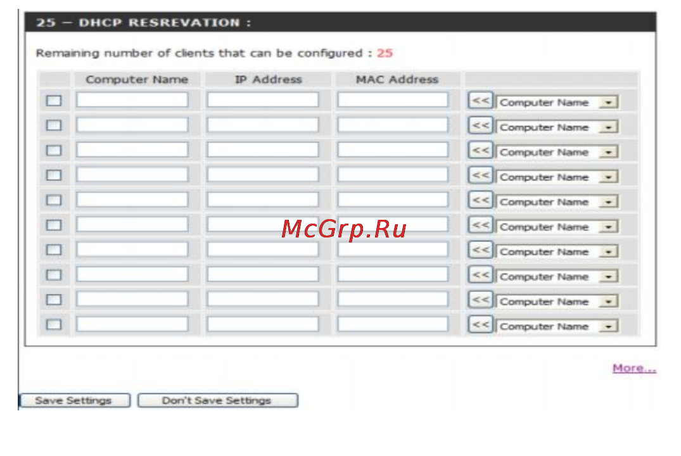Tick the third row's enable checkbox
The image size is (681, 456).
coord(54,151)
